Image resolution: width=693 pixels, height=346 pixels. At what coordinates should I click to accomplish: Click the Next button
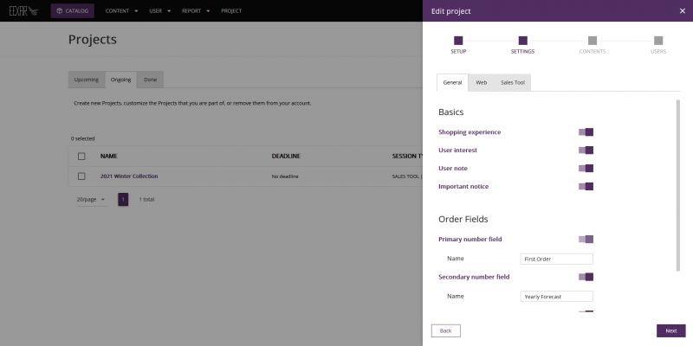pyautogui.click(x=670, y=330)
